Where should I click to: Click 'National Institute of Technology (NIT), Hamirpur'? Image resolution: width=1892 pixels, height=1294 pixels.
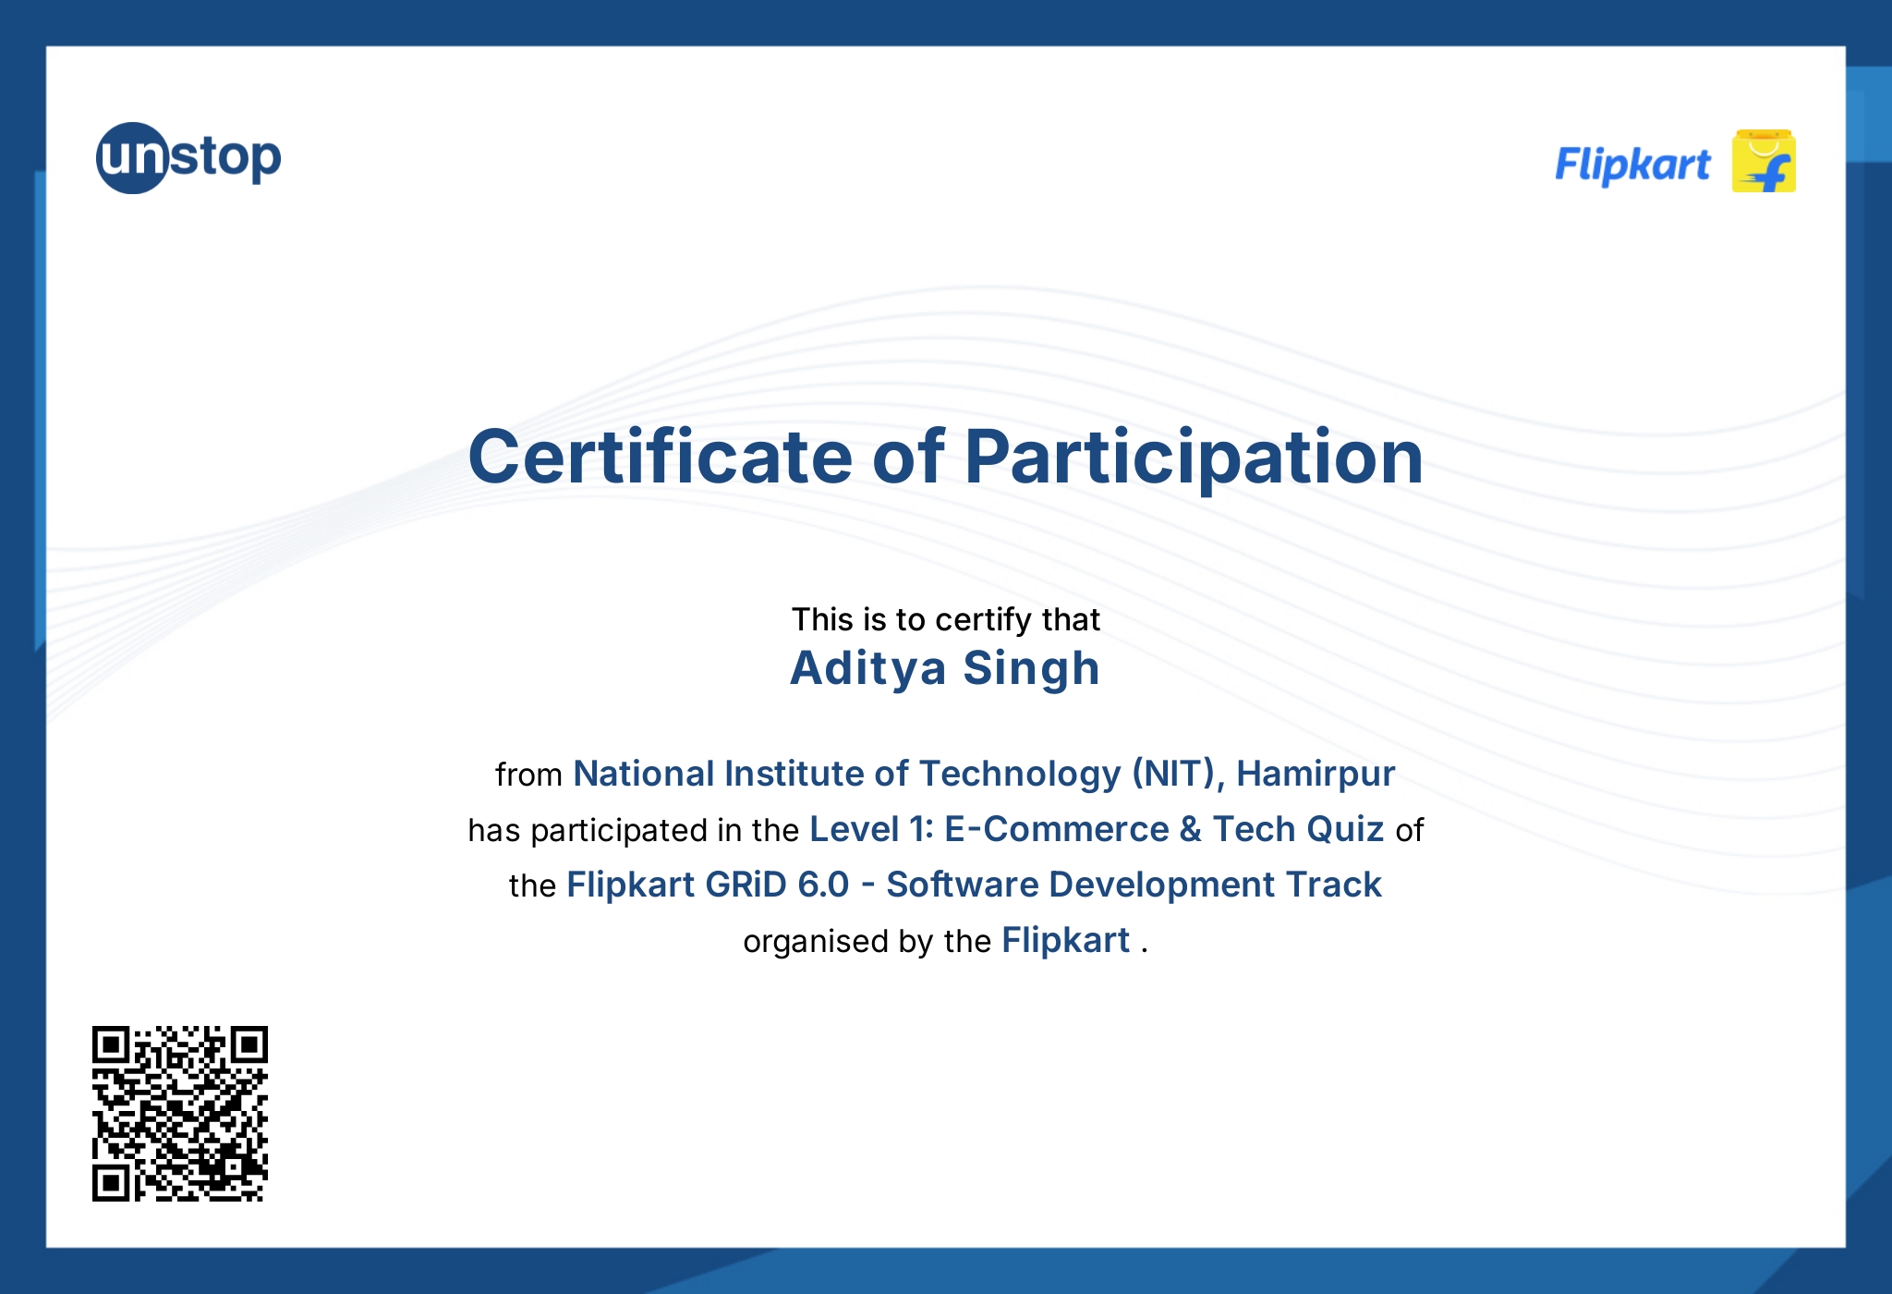point(984,774)
